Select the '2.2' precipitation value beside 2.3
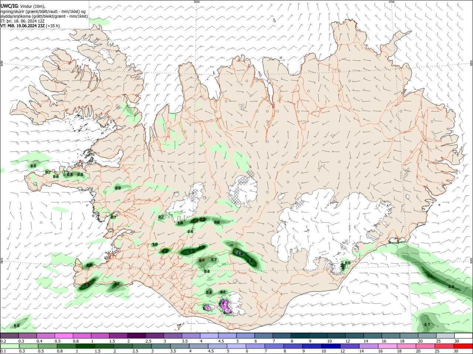 [x=195, y=220]
